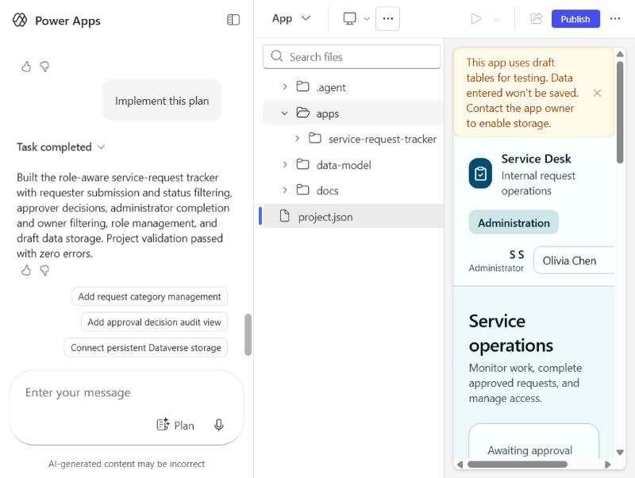Thumbs up the upper chat response
635x478 pixels.
[26, 67]
